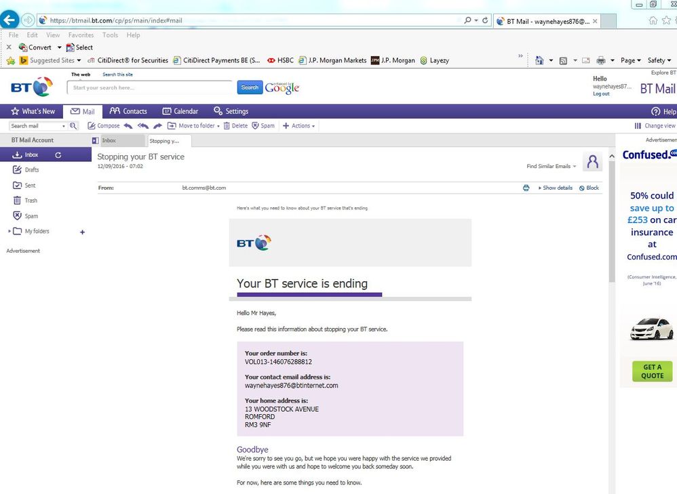The image size is (677, 494).
Task: Open the Page menu dropdown
Action: (630, 60)
